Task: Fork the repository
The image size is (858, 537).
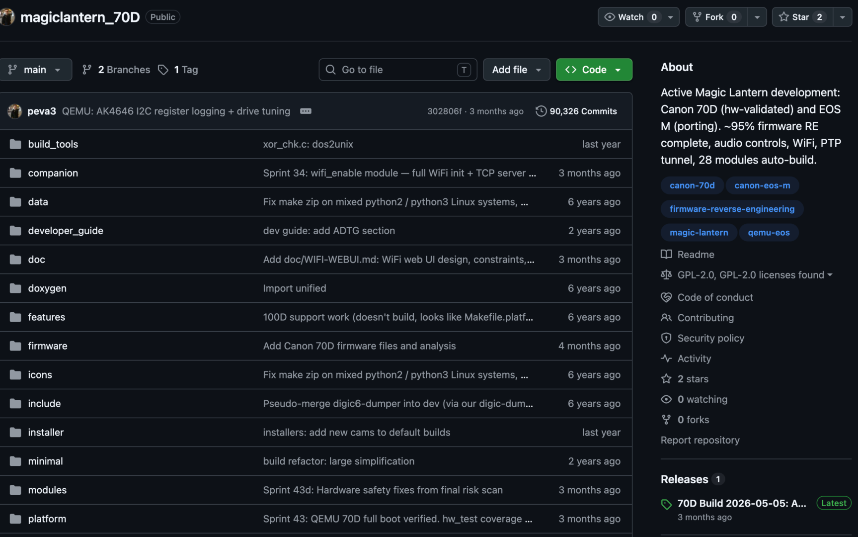Action: 716,17
